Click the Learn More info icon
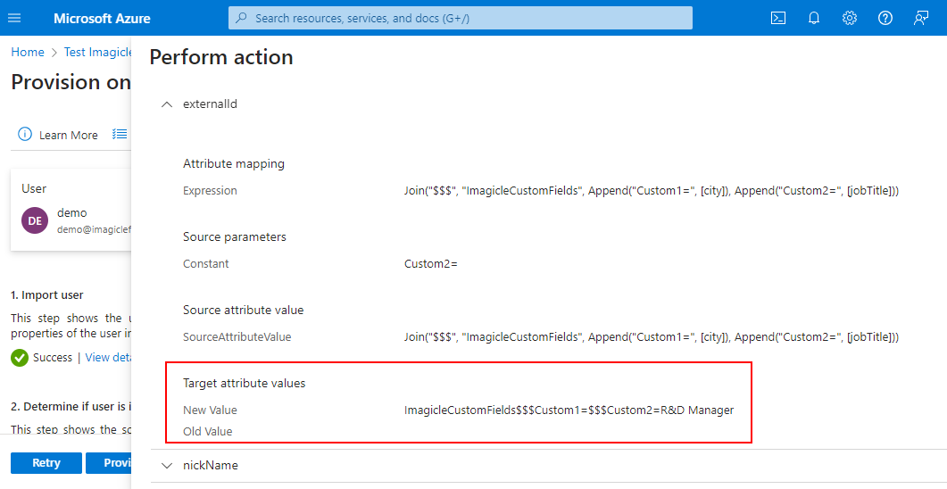This screenshot has width=947, height=489. (x=25, y=135)
